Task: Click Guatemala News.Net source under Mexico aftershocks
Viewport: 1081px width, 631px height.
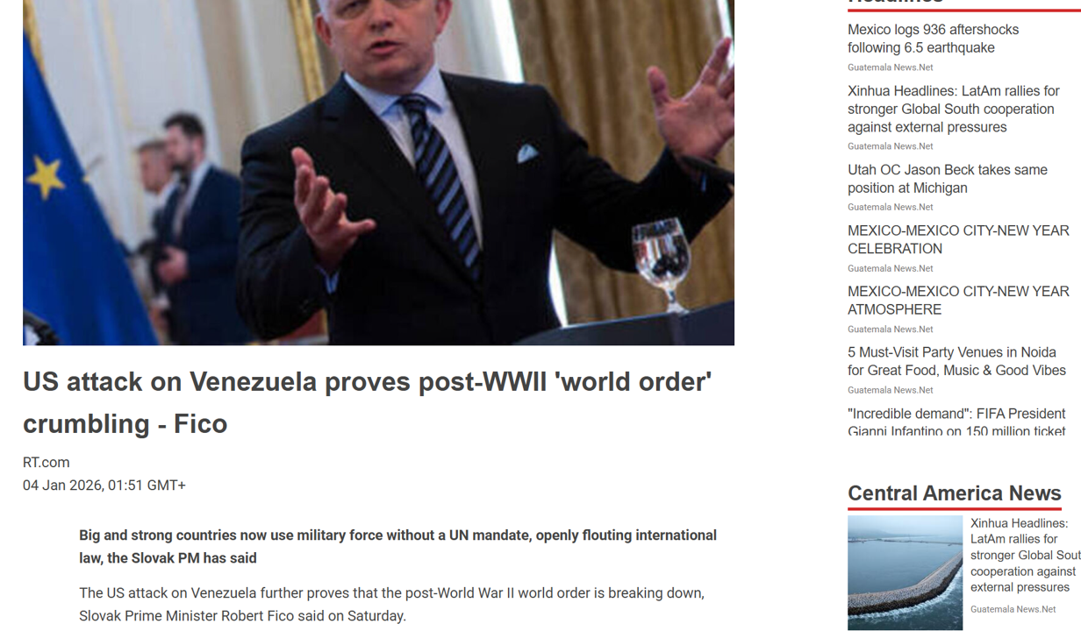Action: 890,67
